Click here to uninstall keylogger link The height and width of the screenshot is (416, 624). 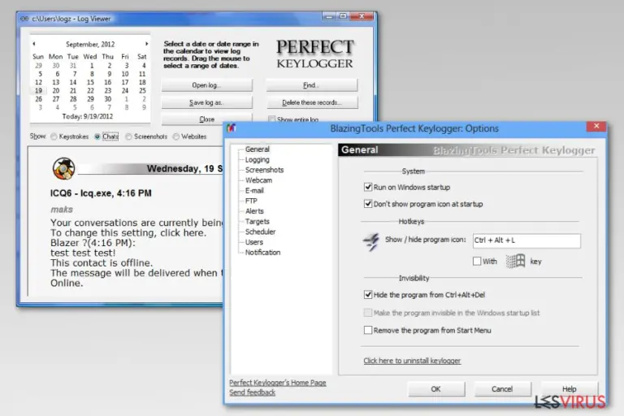412,361
